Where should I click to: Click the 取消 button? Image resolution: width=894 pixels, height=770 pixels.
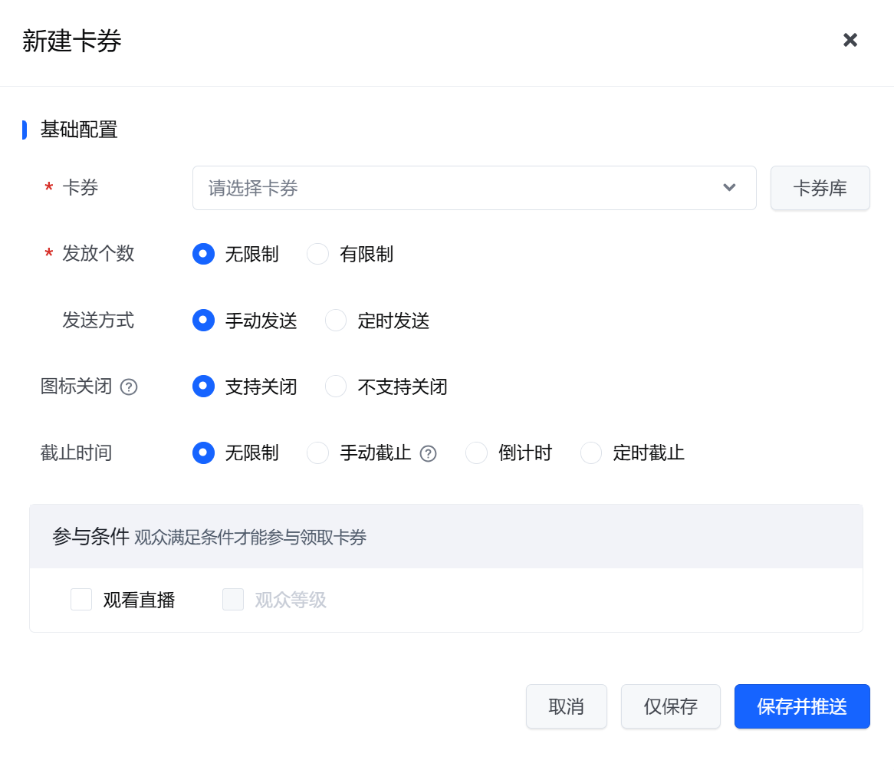[x=567, y=706]
